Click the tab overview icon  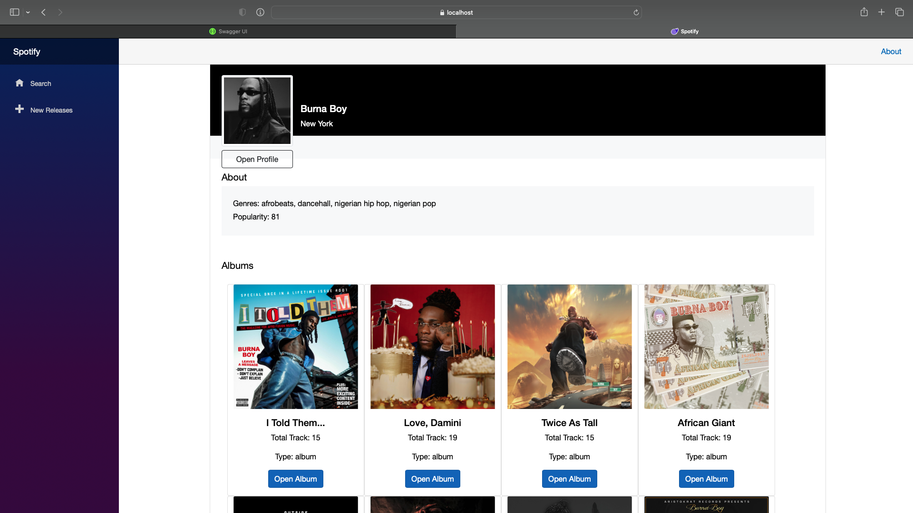coord(900,12)
